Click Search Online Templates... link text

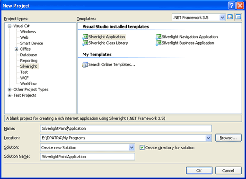coord(112,64)
